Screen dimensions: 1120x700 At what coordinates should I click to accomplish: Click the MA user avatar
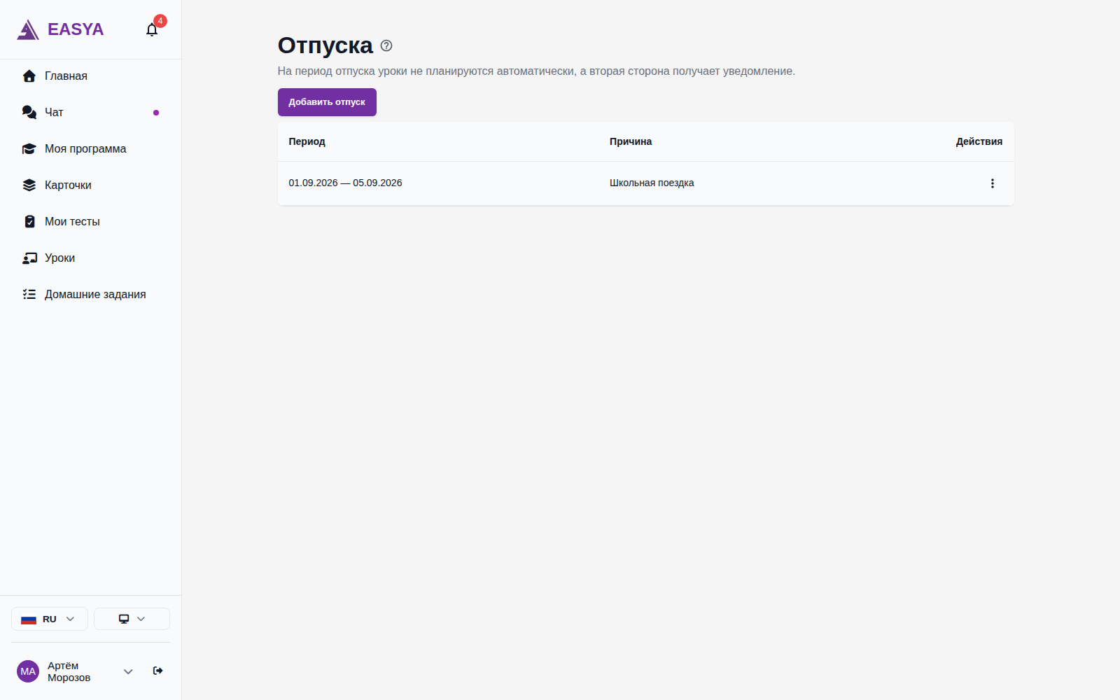[x=28, y=671]
